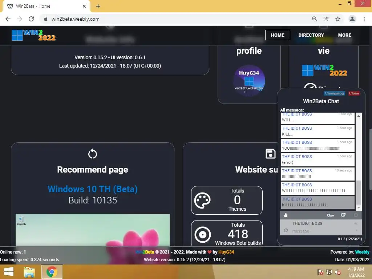372x279 pixels.
Task: Open the zoom magnifier in address bar
Action: (x=314, y=19)
